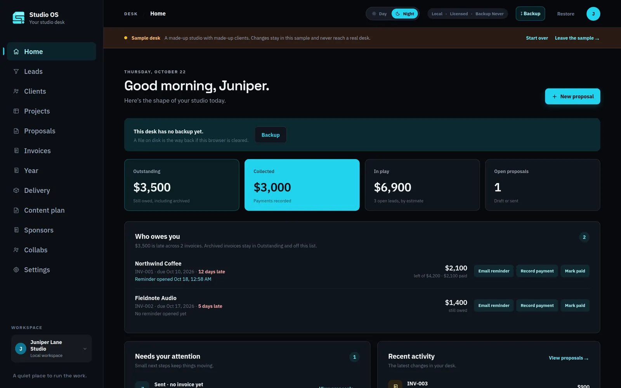Click the Delivery box icon
The width and height of the screenshot is (621, 388).
pos(16,190)
